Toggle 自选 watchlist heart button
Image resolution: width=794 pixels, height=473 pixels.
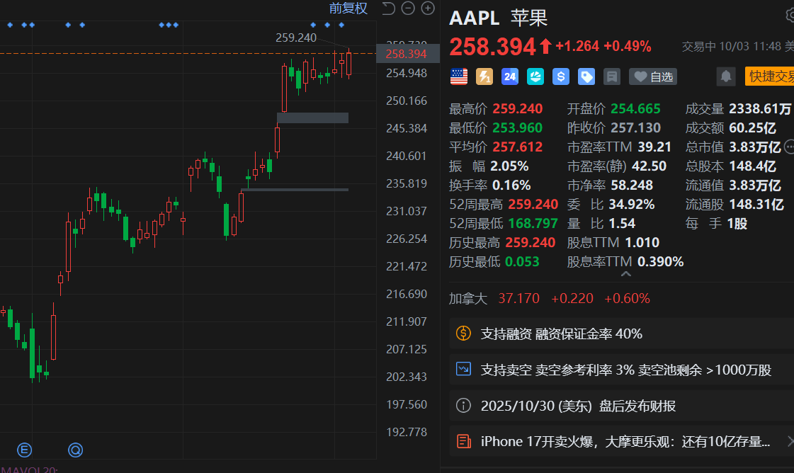pyautogui.click(x=654, y=76)
